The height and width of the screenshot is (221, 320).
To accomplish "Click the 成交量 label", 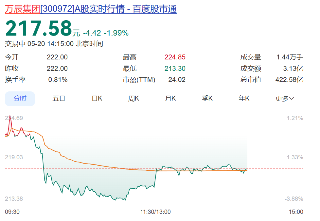I will pos(251,57).
